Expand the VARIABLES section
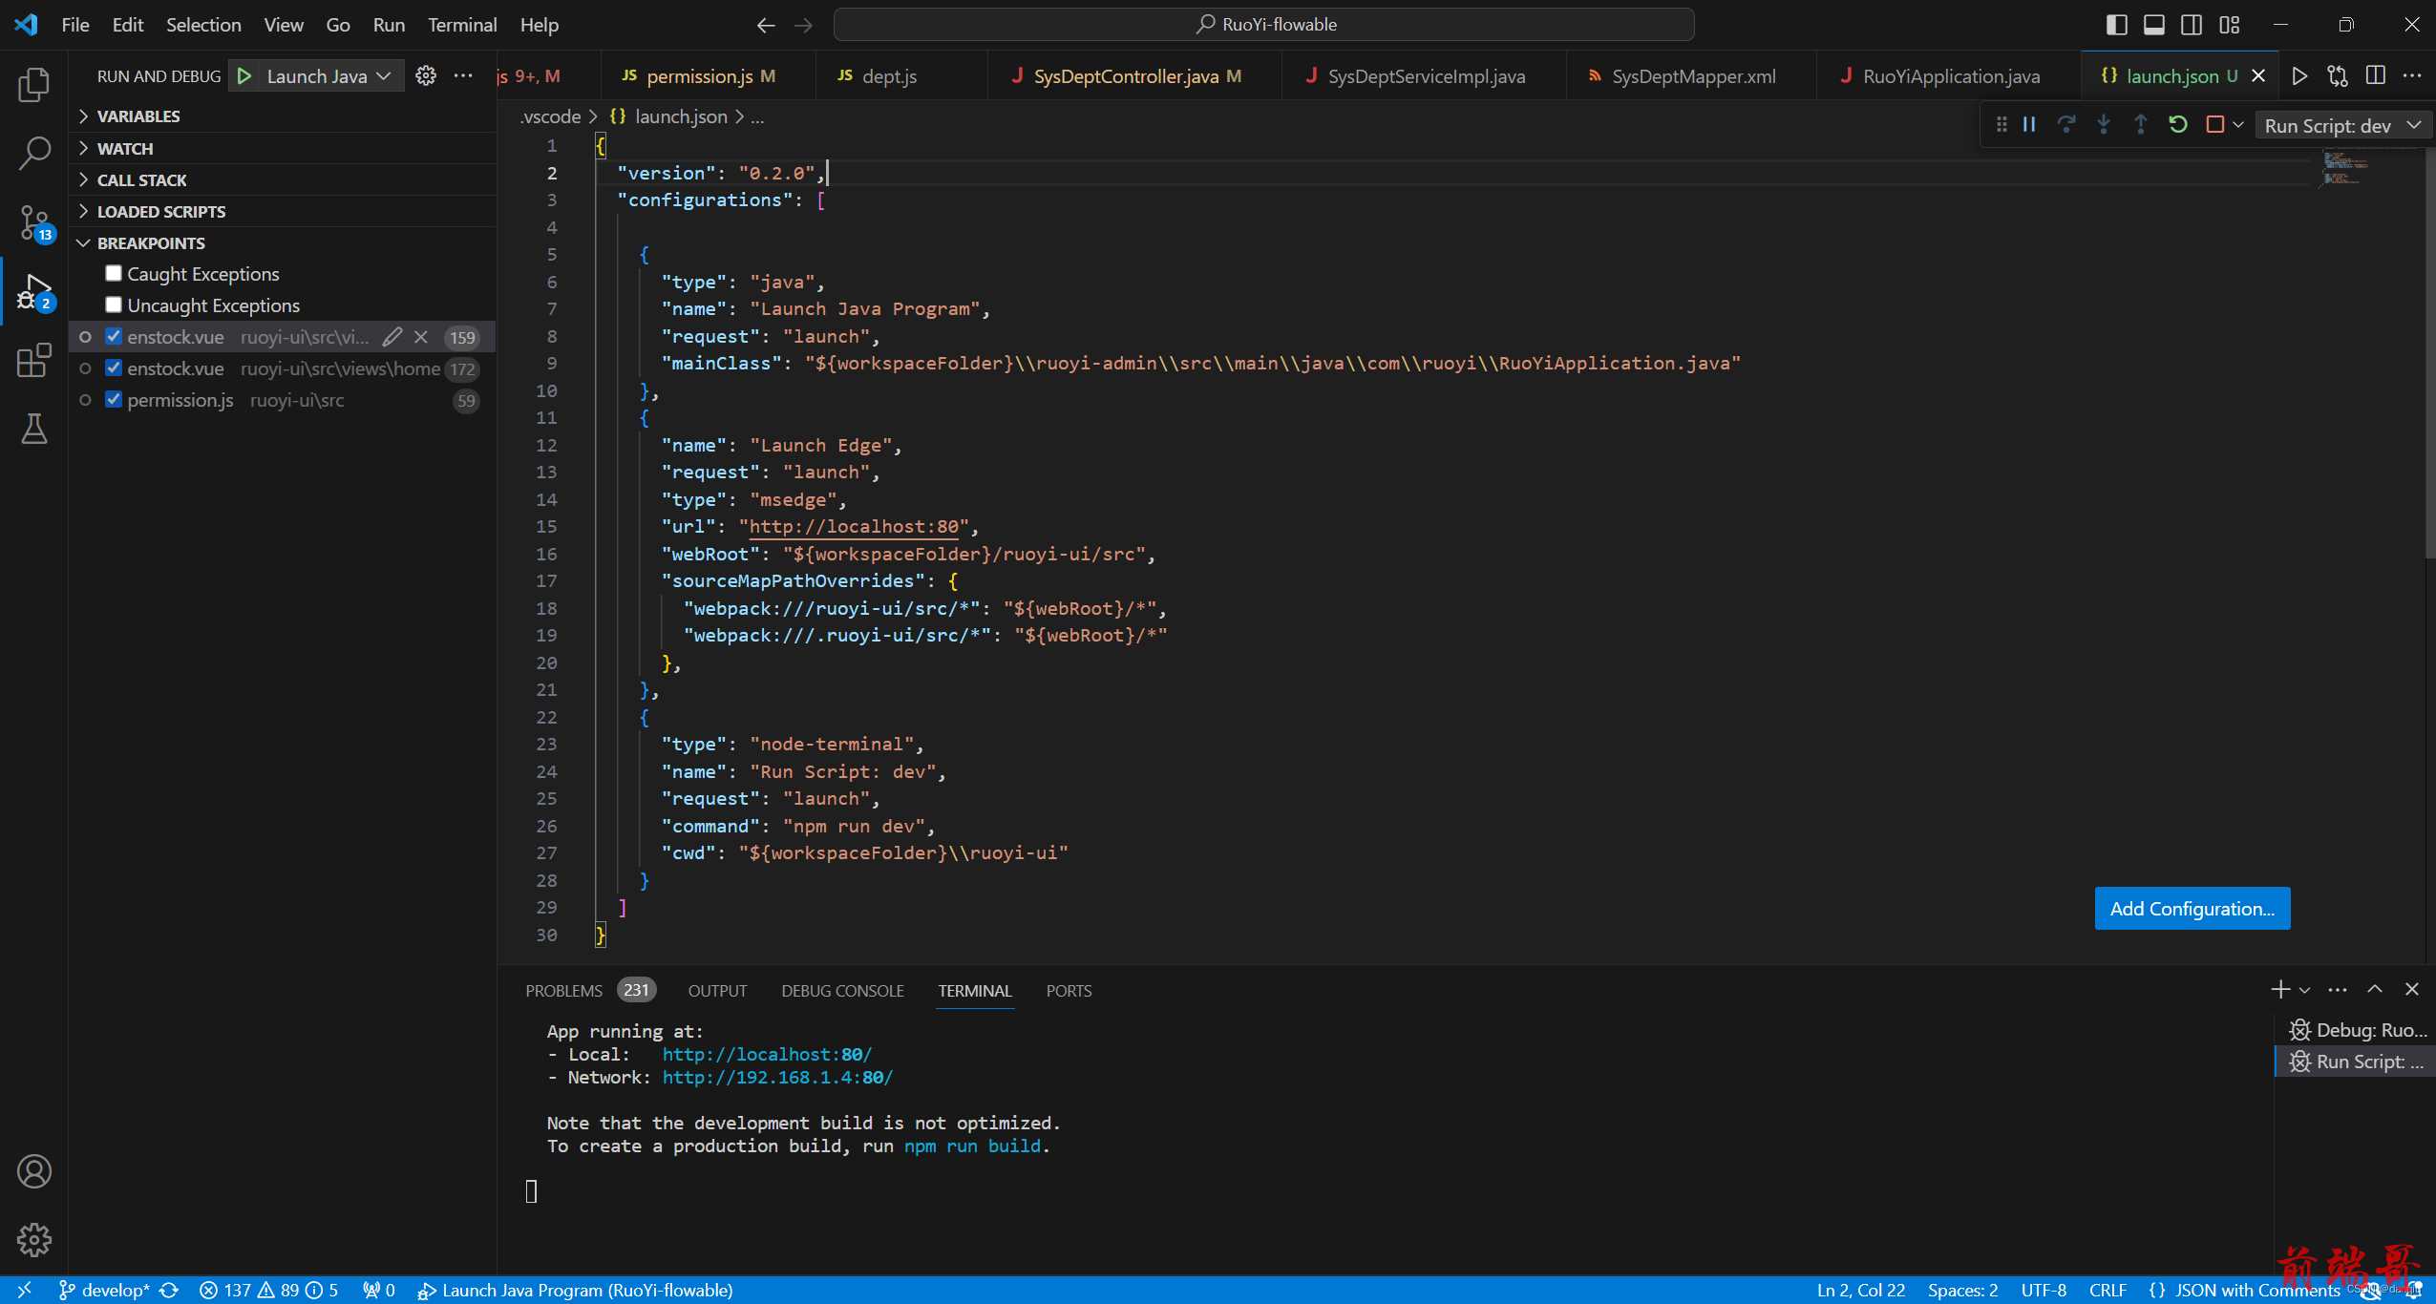 click(x=283, y=116)
